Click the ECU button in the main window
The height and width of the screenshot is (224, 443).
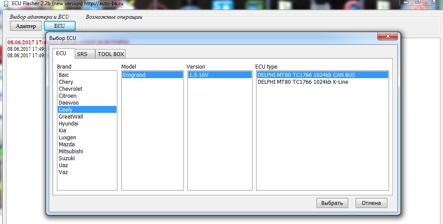[x=60, y=26]
